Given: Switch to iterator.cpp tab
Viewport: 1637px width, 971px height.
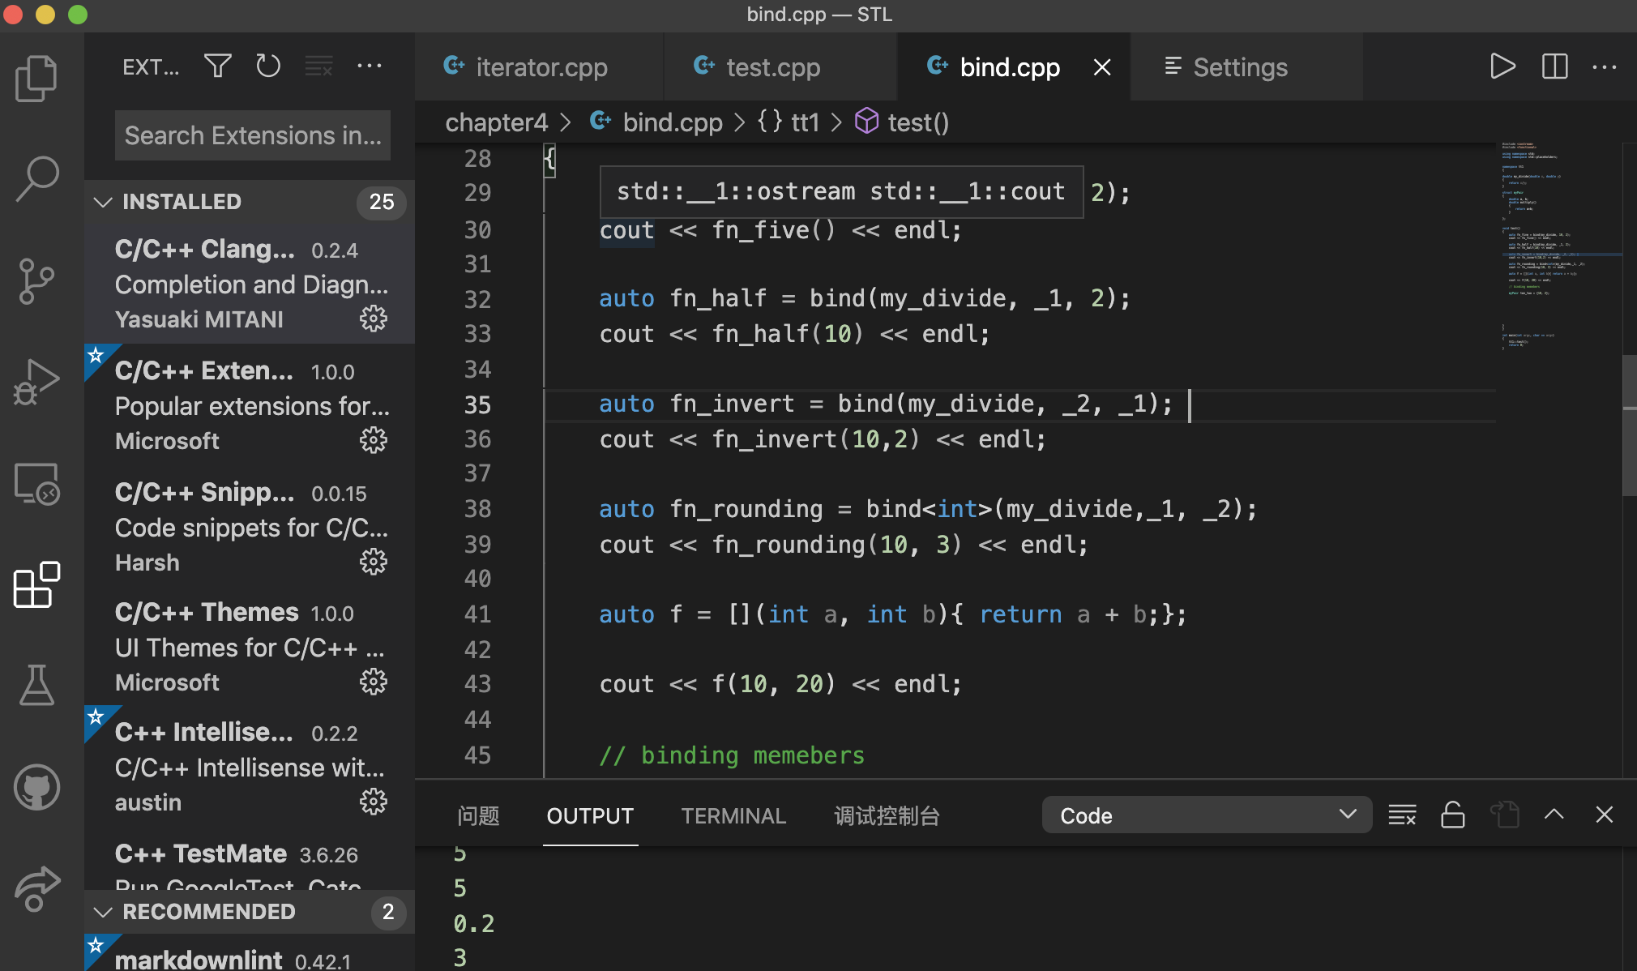Looking at the screenshot, I should point(539,66).
